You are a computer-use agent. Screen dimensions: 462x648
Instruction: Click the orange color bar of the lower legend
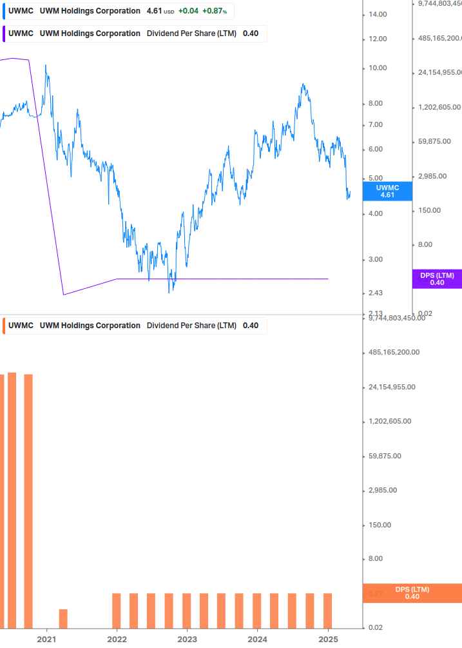[x=4, y=326]
